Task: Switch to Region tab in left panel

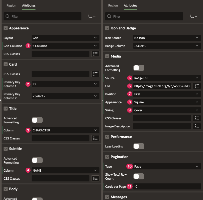Action: coord(11,6)
